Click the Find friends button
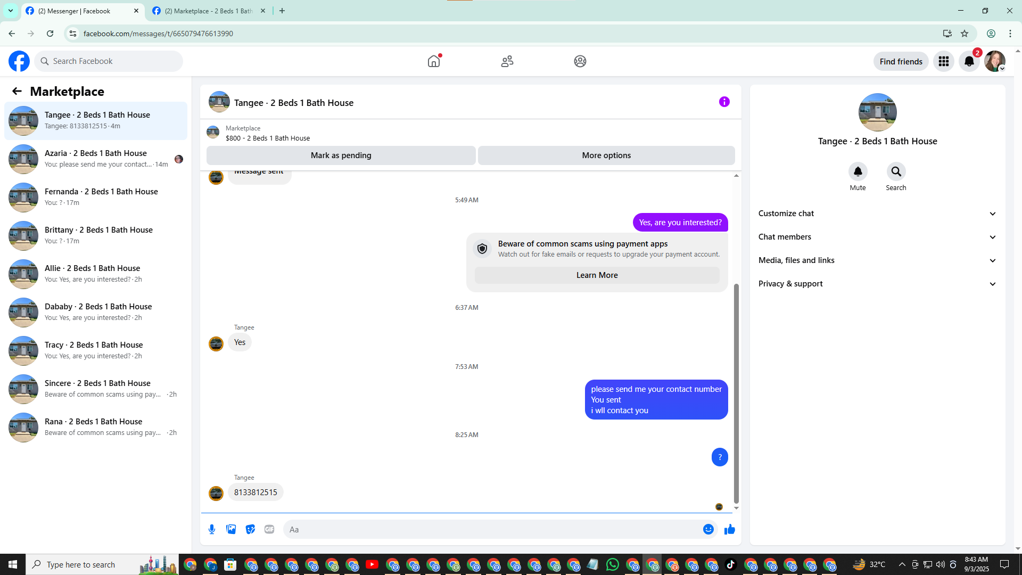This screenshot has width=1022, height=575. point(901,61)
